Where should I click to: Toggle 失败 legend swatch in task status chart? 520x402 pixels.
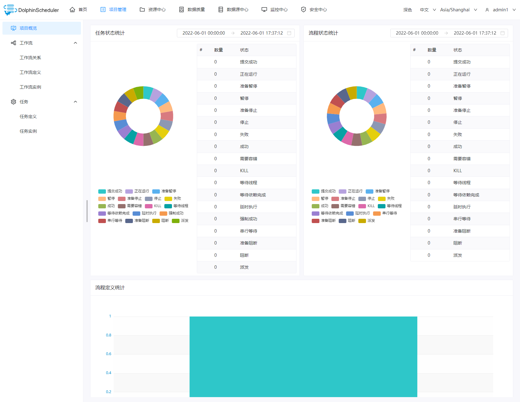[x=168, y=199]
